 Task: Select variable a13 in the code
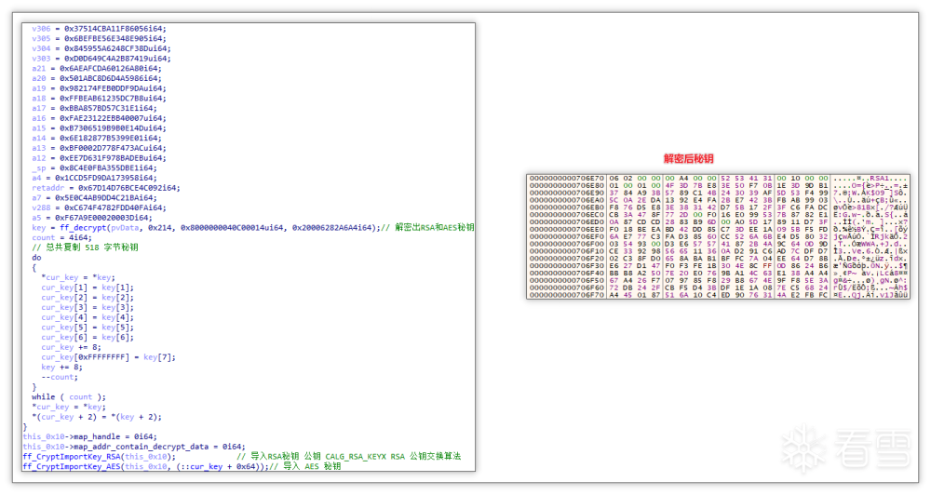coord(38,148)
